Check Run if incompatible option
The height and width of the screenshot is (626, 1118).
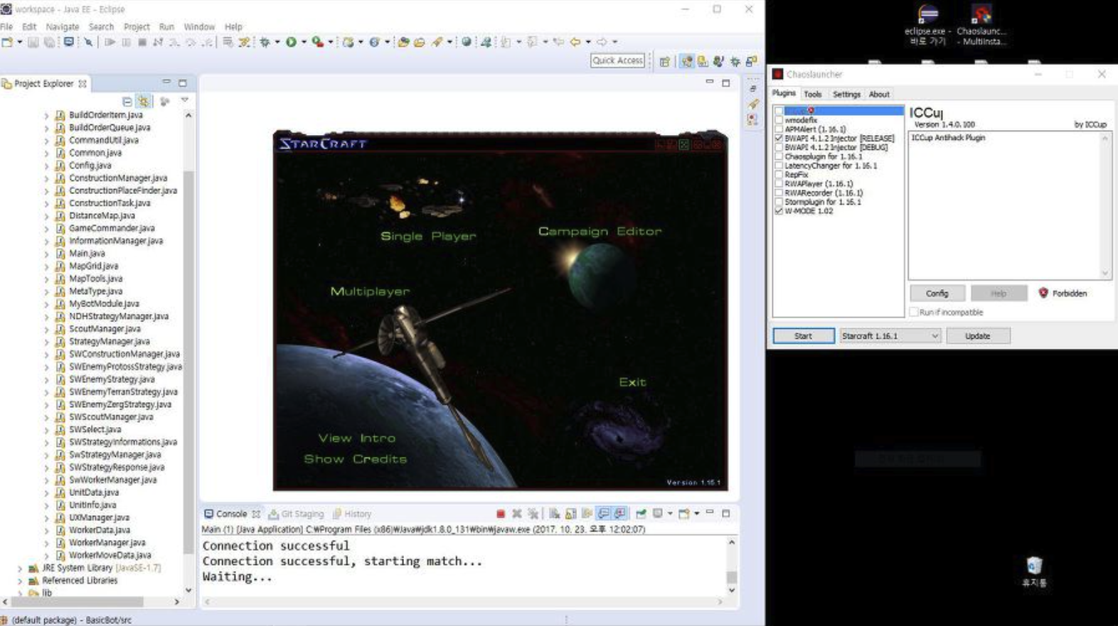914,312
